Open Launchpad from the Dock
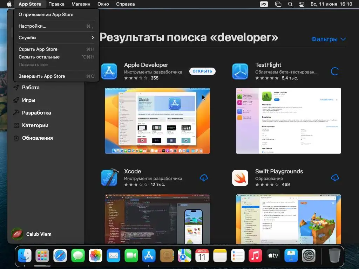The width and height of the screenshot is (359, 269). [42, 255]
